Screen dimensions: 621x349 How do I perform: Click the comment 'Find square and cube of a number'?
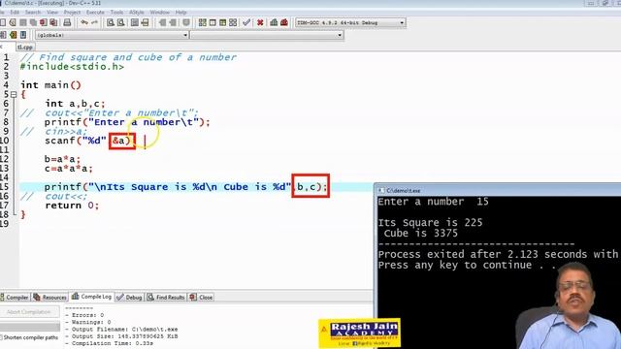tap(138, 57)
